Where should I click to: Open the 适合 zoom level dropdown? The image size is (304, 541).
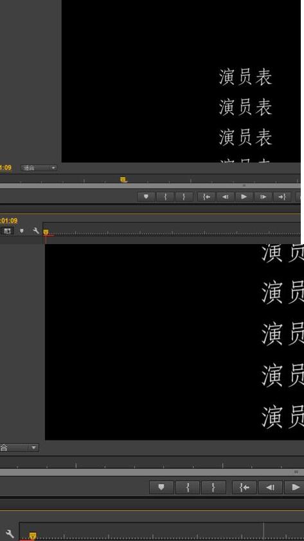39,168
